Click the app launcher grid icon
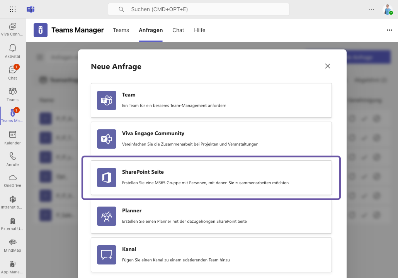398x278 pixels. [x=13, y=9]
